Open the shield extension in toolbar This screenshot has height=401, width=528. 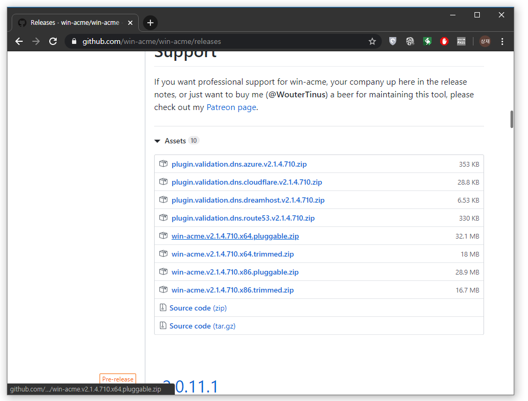392,41
